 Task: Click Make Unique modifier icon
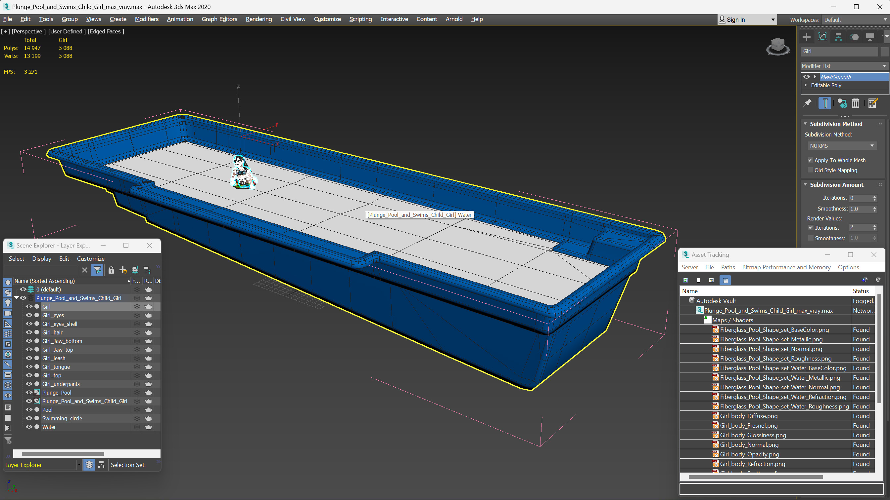click(x=842, y=103)
